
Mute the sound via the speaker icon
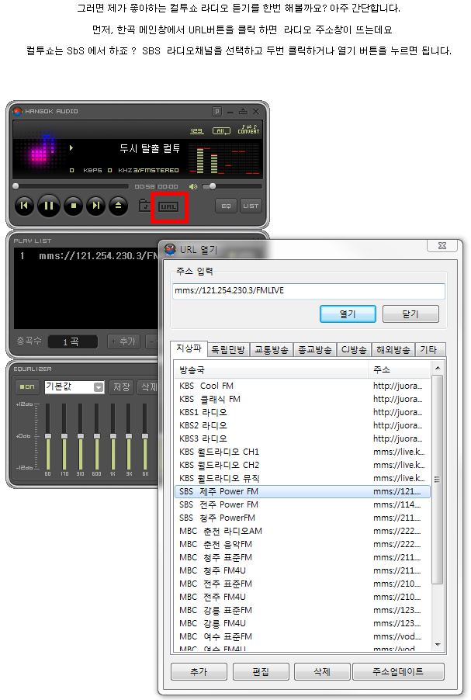(x=193, y=186)
